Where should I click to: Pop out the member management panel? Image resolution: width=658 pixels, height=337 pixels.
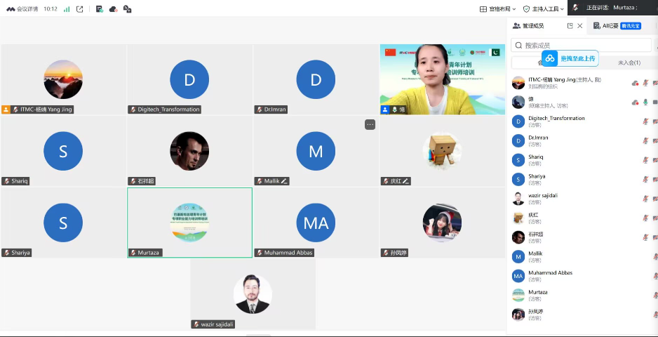pyautogui.click(x=570, y=26)
